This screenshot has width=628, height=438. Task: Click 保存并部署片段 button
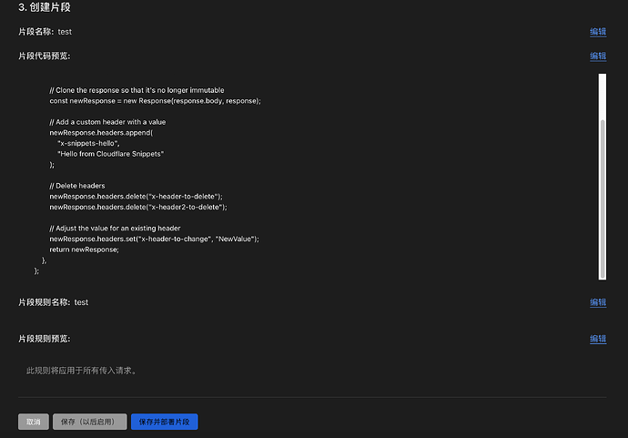(x=164, y=422)
